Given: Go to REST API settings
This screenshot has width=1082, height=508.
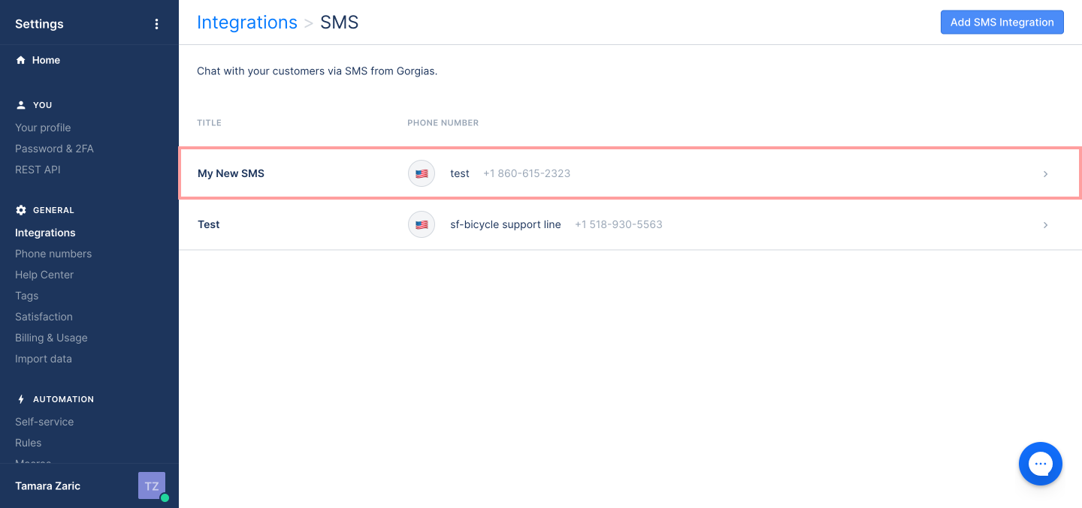Looking at the screenshot, I should 38,170.
